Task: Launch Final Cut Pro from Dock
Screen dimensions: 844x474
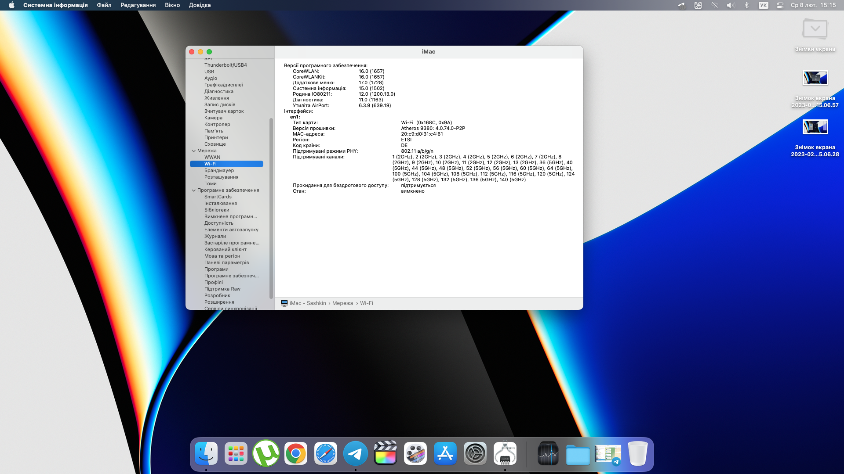Action: [x=386, y=454]
